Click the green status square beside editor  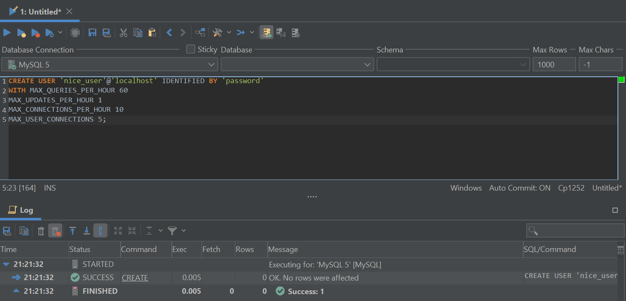pos(621,80)
